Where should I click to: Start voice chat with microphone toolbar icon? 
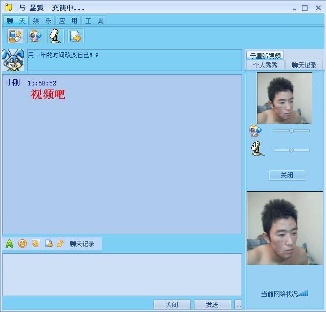coord(55,36)
